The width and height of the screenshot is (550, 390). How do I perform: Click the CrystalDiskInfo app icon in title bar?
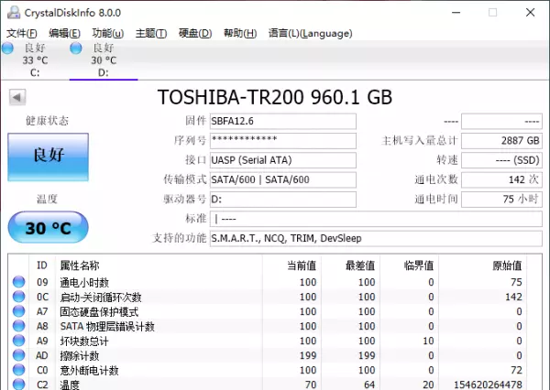(x=14, y=12)
